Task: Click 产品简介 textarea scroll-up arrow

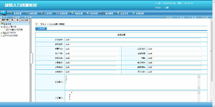Action: coord(199,92)
